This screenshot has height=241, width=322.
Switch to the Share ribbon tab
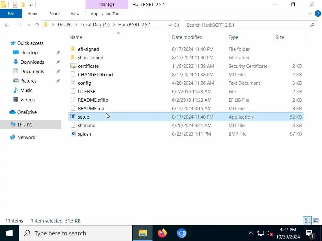coord(54,13)
